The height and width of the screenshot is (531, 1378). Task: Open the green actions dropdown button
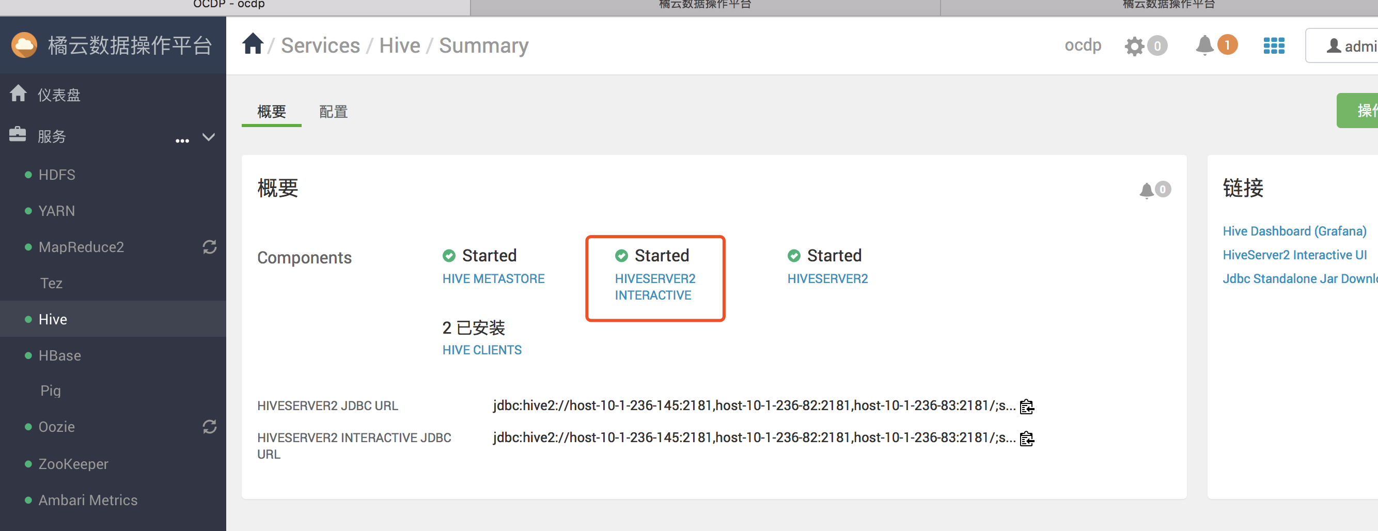tap(1358, 111)
